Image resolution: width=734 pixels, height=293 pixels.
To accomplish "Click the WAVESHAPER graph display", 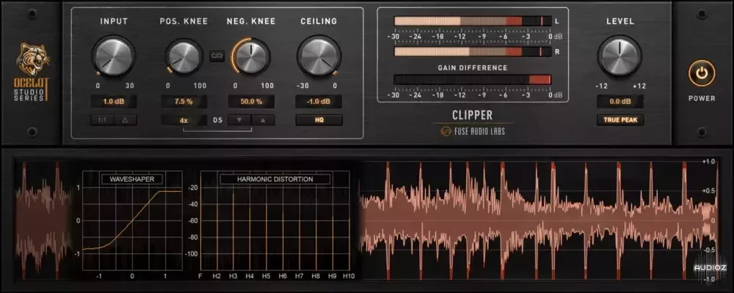I will coord(132,220).
